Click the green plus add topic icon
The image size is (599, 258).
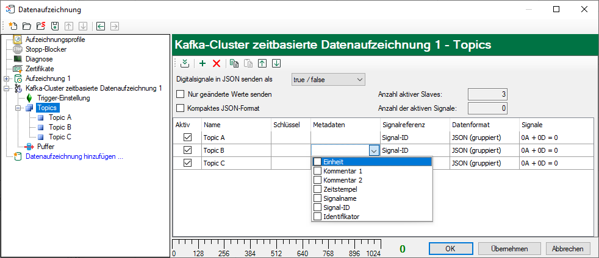tap(203, 63)
